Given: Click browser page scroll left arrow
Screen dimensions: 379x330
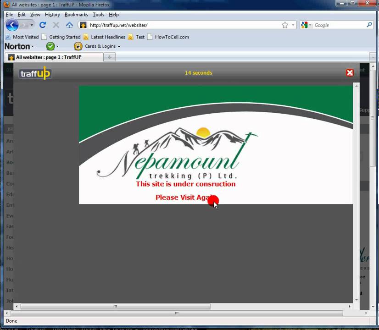Looking at the screenshot, I should 7,313.
